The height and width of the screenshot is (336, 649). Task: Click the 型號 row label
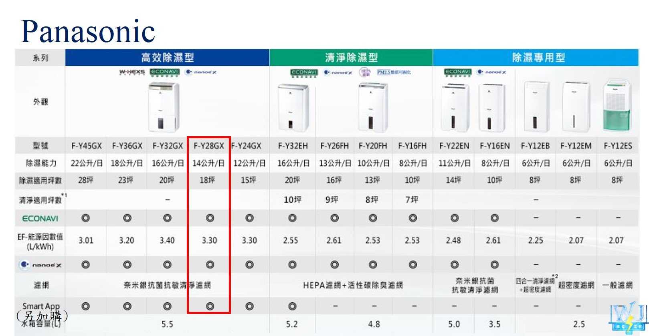click(x=41, y=146)
